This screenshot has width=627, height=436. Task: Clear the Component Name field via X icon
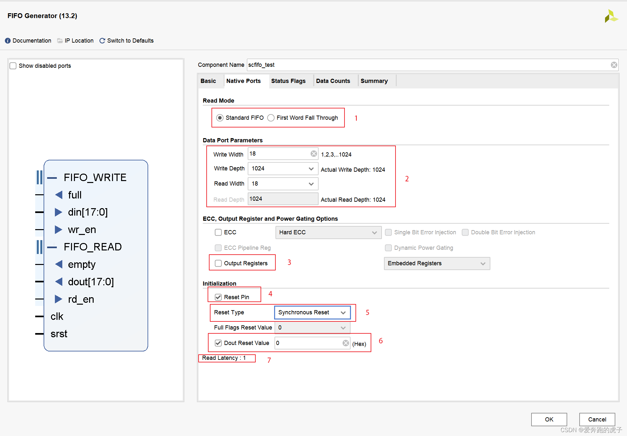pyautogui.click(x=614, y=65)
